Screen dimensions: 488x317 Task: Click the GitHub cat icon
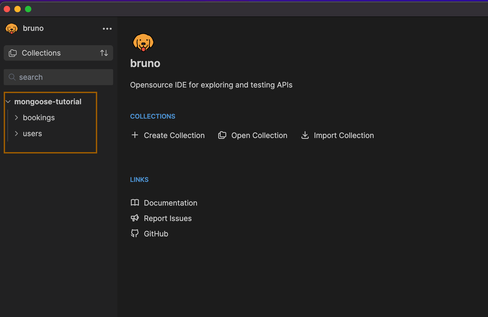(x=135, y=233)
